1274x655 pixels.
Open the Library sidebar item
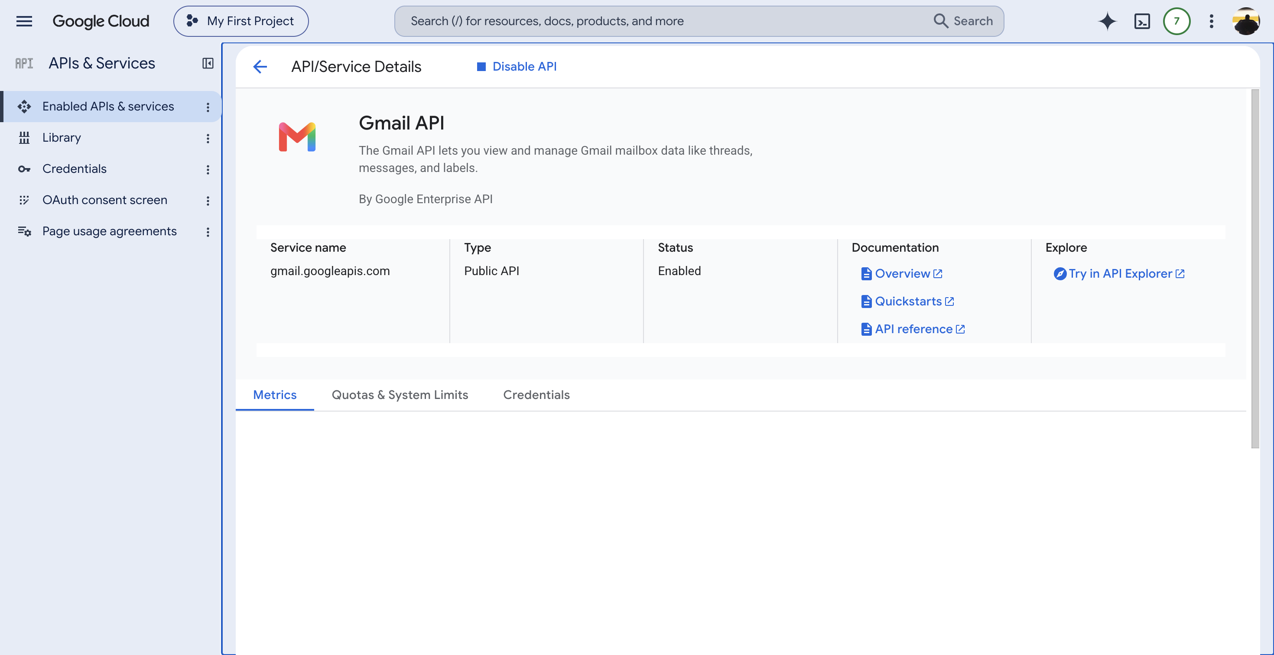tap(62, 137)
